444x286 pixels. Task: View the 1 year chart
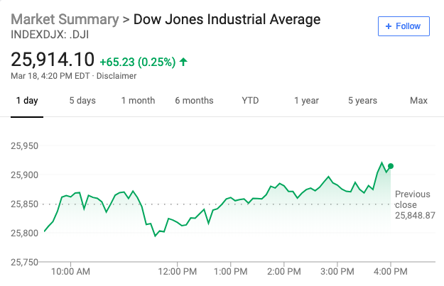point(306,101)
